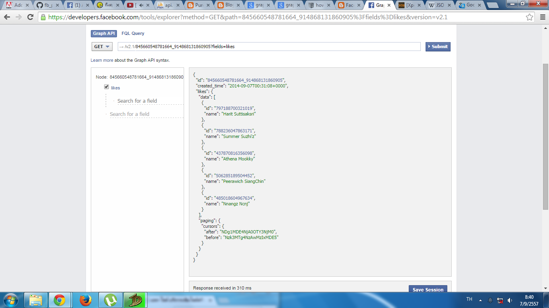This screenshot has height=308, width=549.
Task: Switch to the phpMyAdmin api tab
Action: (168, 5)
